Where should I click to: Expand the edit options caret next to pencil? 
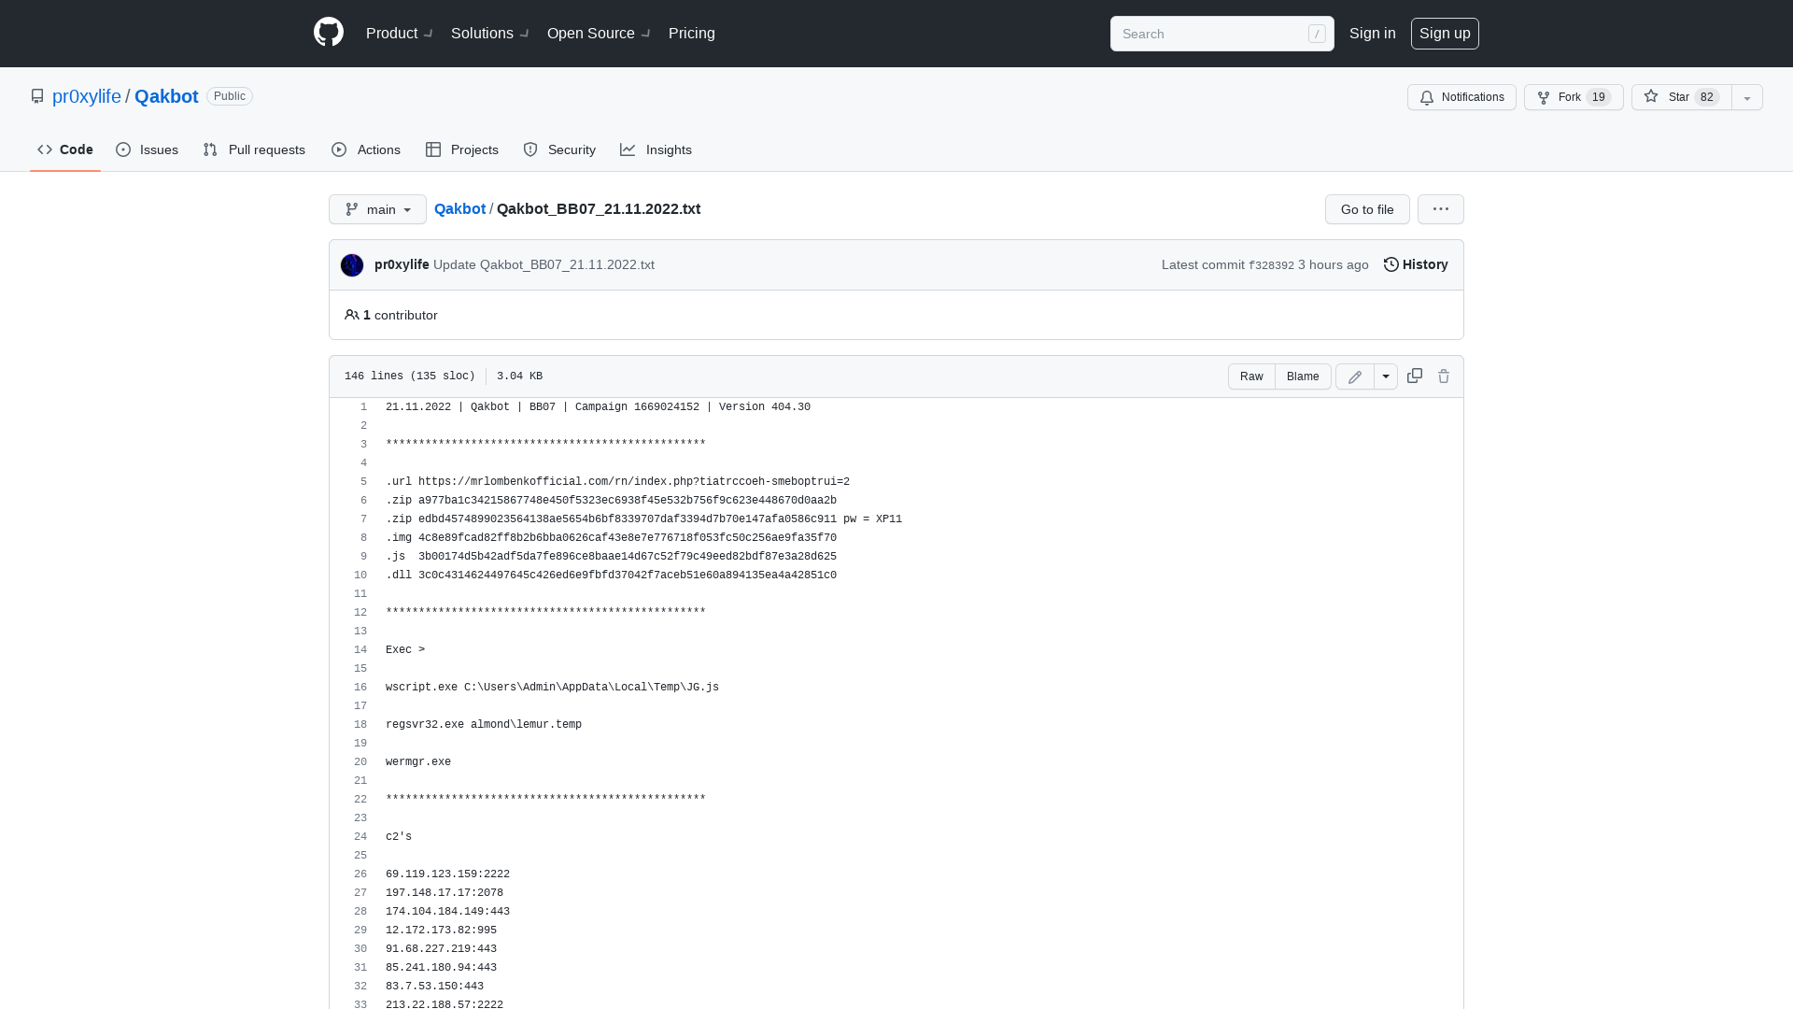click(x=1386, y=376)
